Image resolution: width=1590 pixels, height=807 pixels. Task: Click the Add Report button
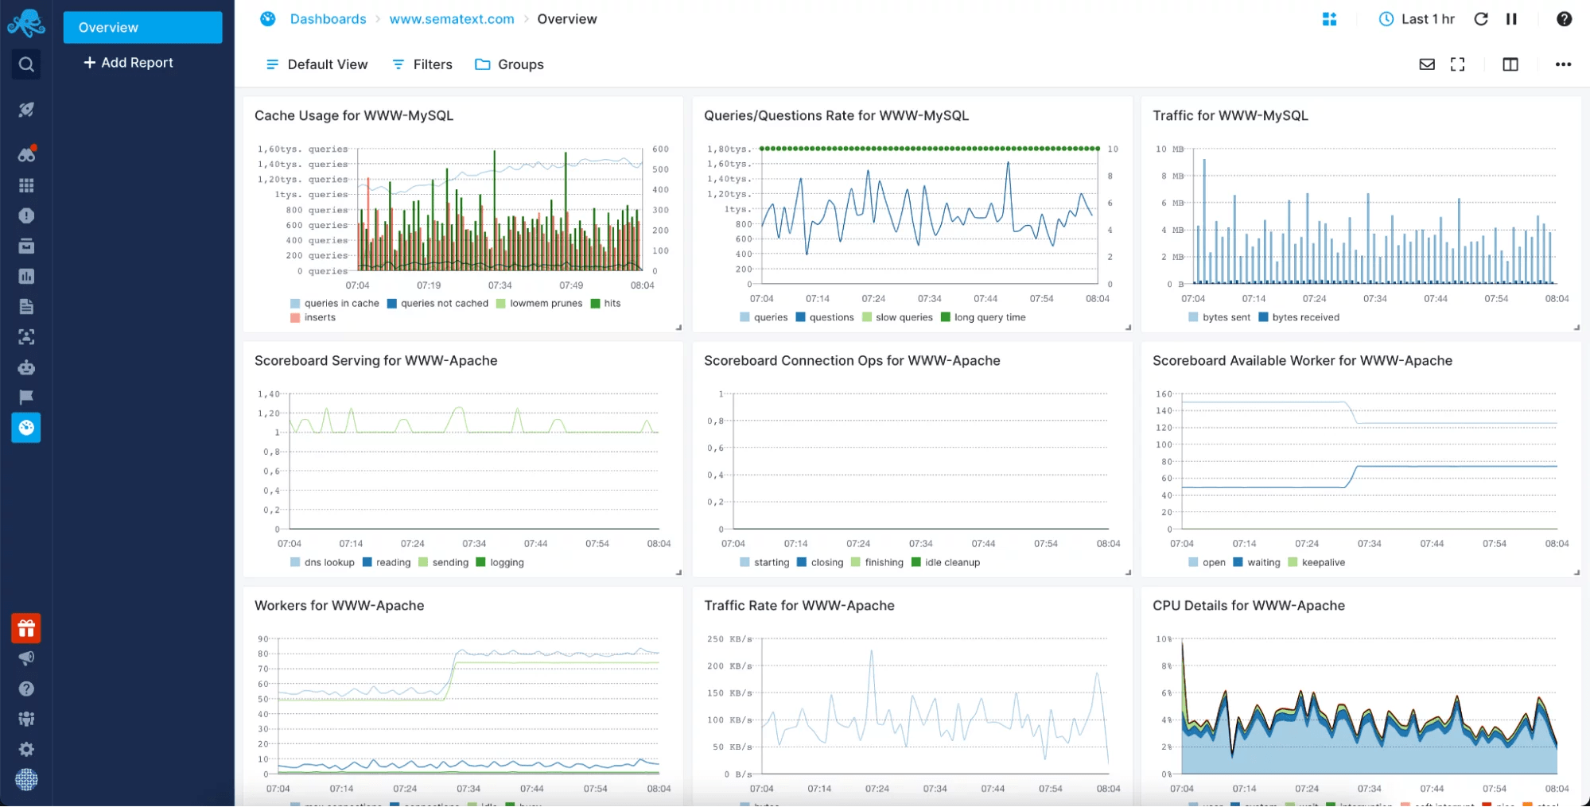(126, 62)
